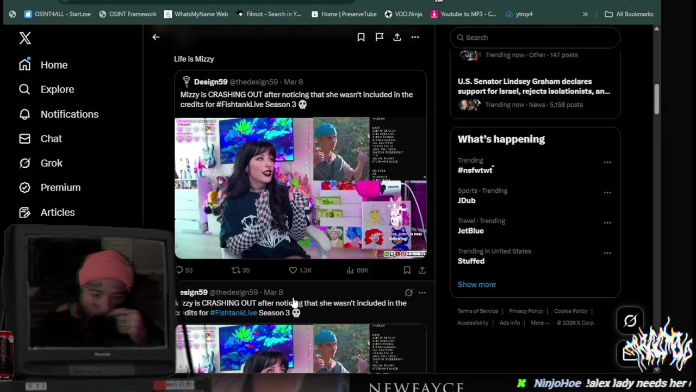Expand the footer More menu
Screen dimensions: 696x392
pyautogui.click(x=539, y=323)
